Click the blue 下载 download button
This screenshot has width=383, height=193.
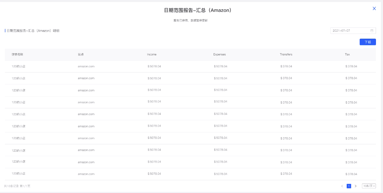pyautogui.click(x=368, y=42)
